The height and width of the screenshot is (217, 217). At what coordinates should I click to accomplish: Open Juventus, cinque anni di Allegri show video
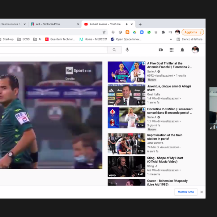point(169,89)
